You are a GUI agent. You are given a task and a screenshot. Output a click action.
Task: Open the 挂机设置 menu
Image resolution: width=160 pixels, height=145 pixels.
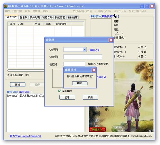[17, 11]
